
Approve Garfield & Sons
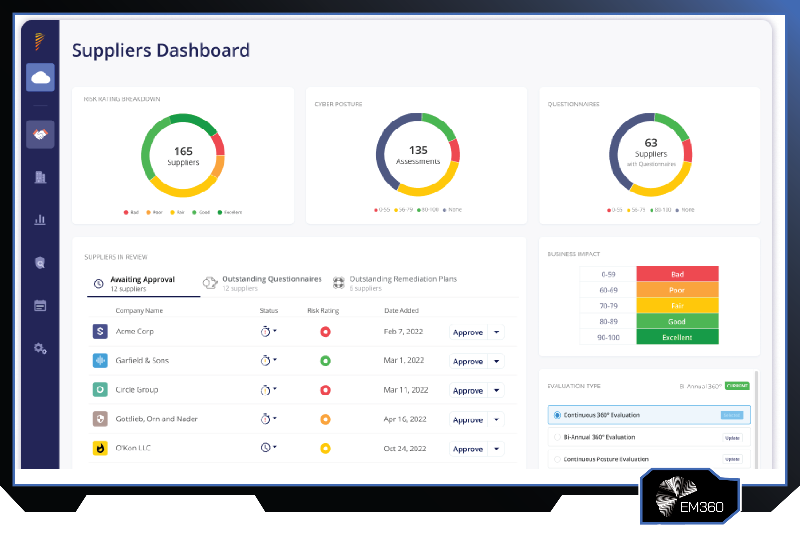coord(468,361)
